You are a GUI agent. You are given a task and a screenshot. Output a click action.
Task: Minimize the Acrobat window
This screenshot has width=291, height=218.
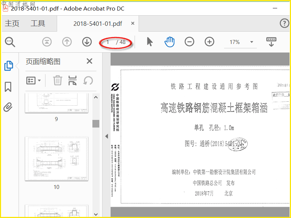[x=275, y=8]
